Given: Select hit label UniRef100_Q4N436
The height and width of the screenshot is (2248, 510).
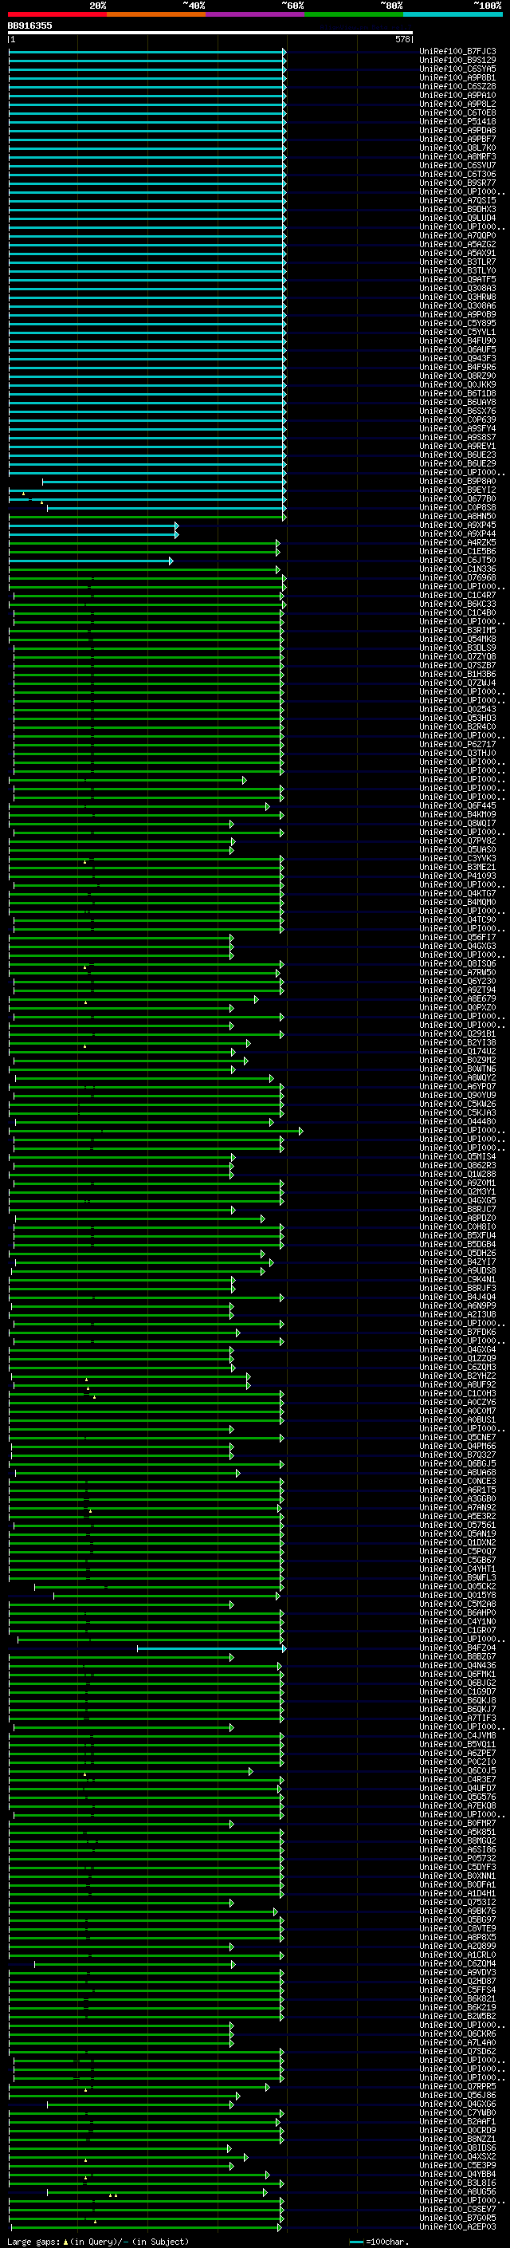Looking at the screenshot, I should click(x=457, y=1665).
